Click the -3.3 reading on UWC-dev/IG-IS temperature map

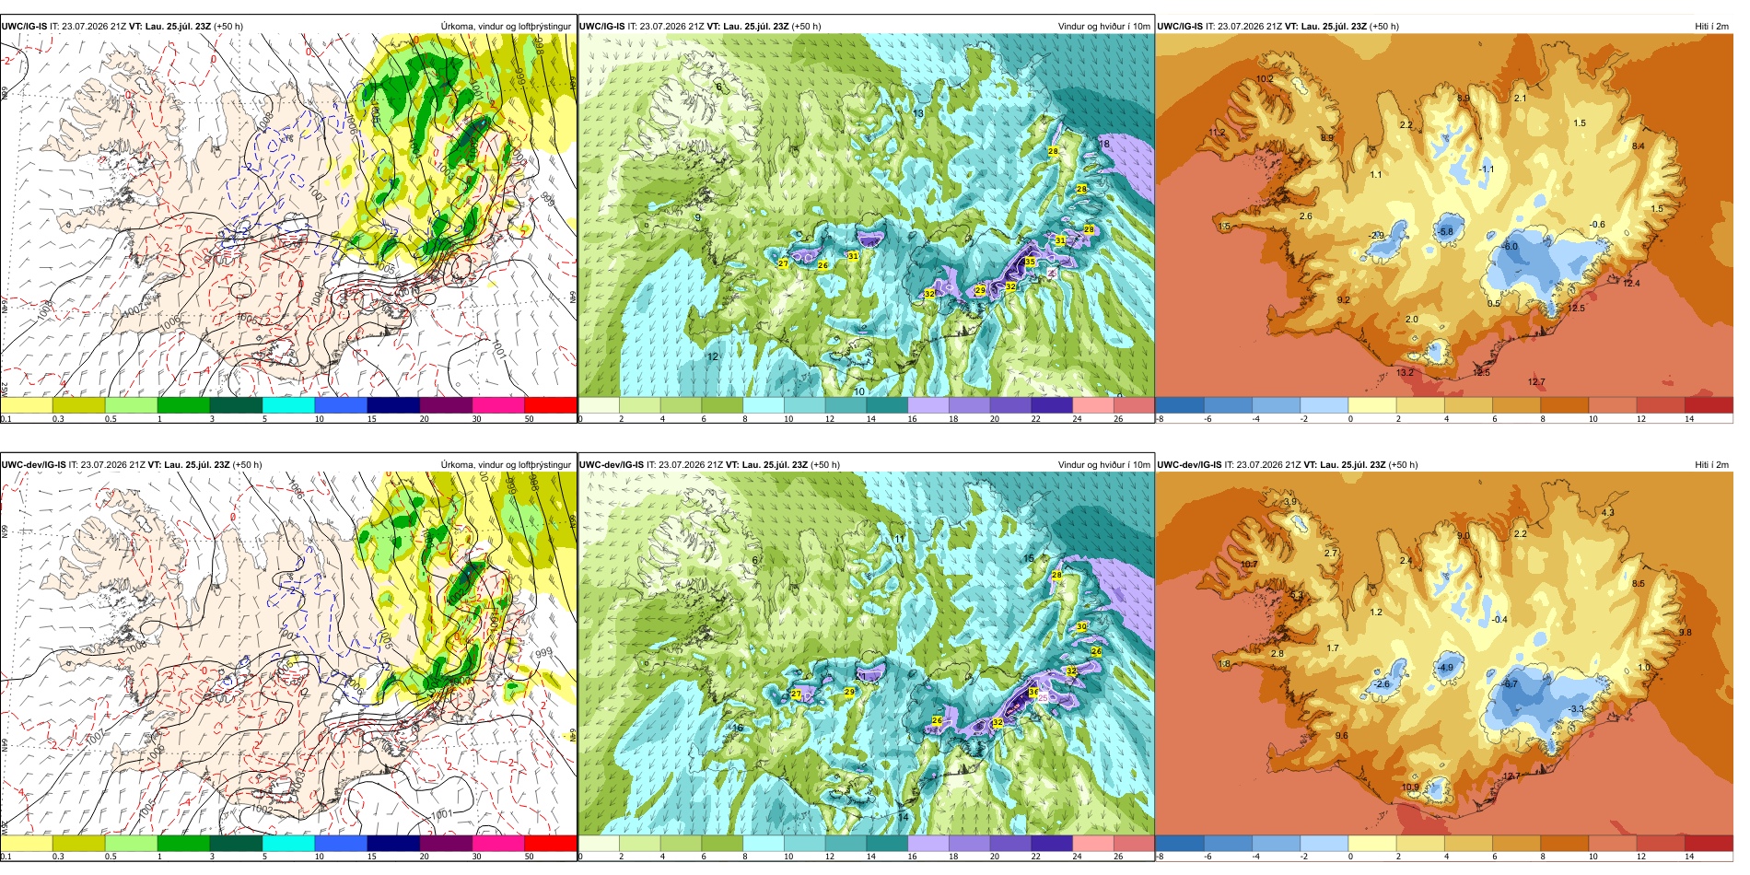(x=1576, y=709)
